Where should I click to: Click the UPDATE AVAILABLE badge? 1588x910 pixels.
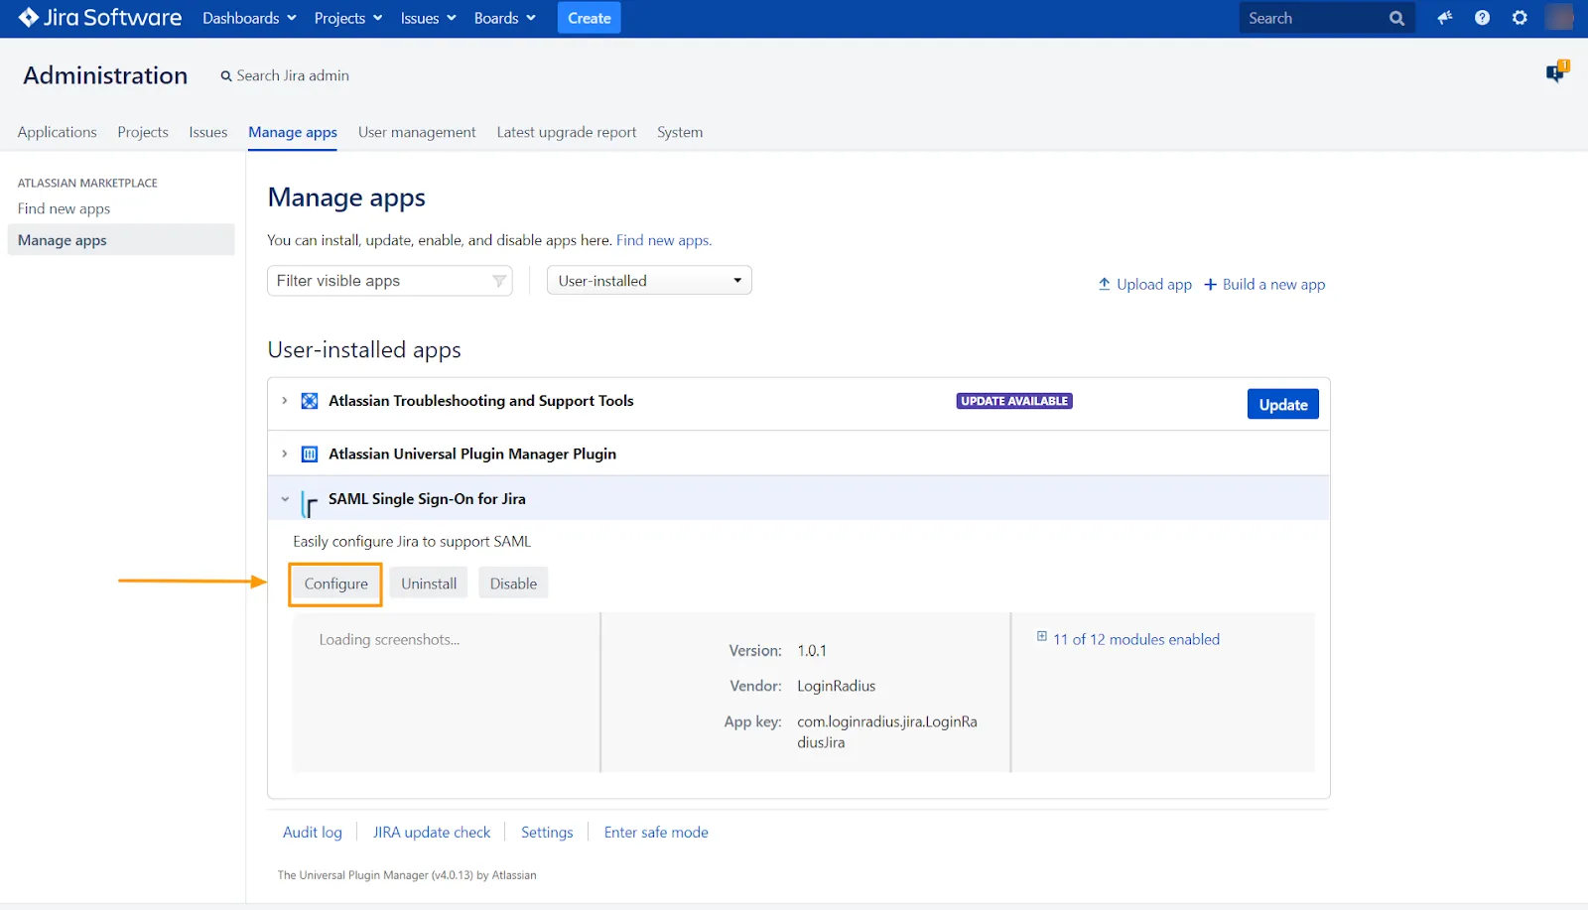coord(1014,401)
